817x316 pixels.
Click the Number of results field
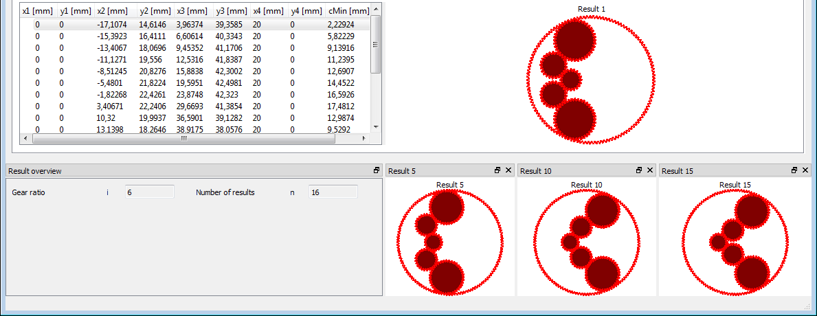click(333, 192)
